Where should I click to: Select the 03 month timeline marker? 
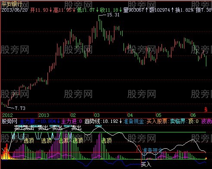coord(97,115)
